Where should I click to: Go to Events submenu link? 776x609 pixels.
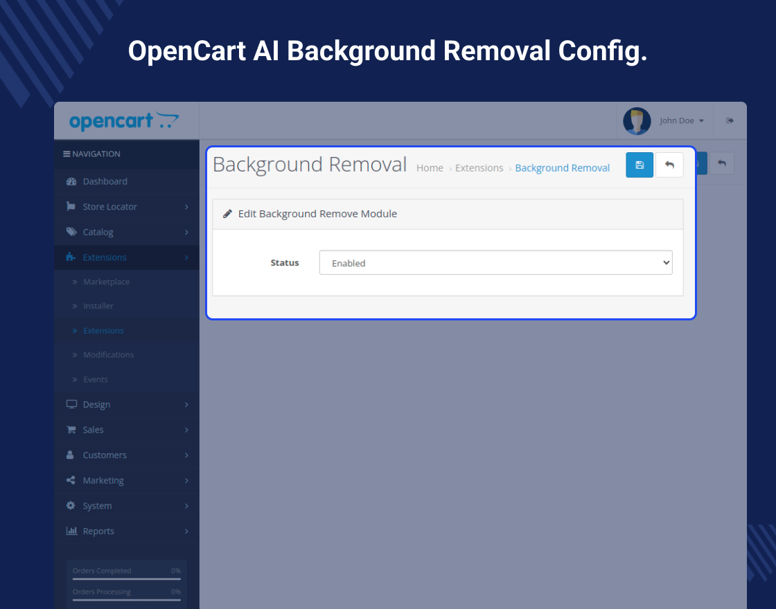[95, 380]
